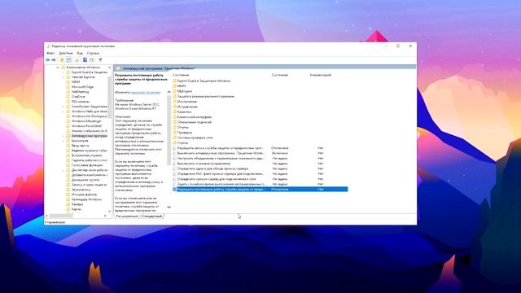The height and width of the screenshot is (293, 521).
Task: Open the 'Exploit Guard в Защитнике Windows' list folder
Action: point(202,81)
